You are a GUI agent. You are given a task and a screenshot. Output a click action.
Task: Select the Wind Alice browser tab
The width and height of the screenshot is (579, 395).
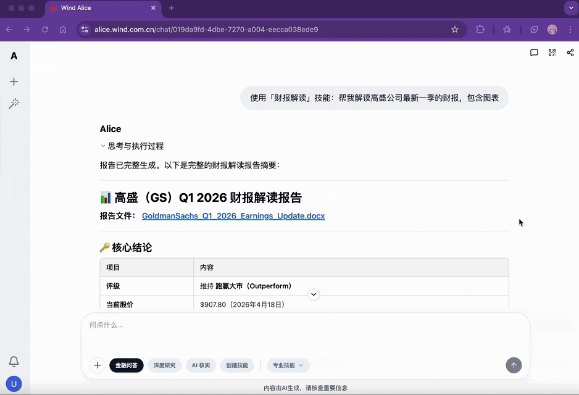click(x=104, y=9)
